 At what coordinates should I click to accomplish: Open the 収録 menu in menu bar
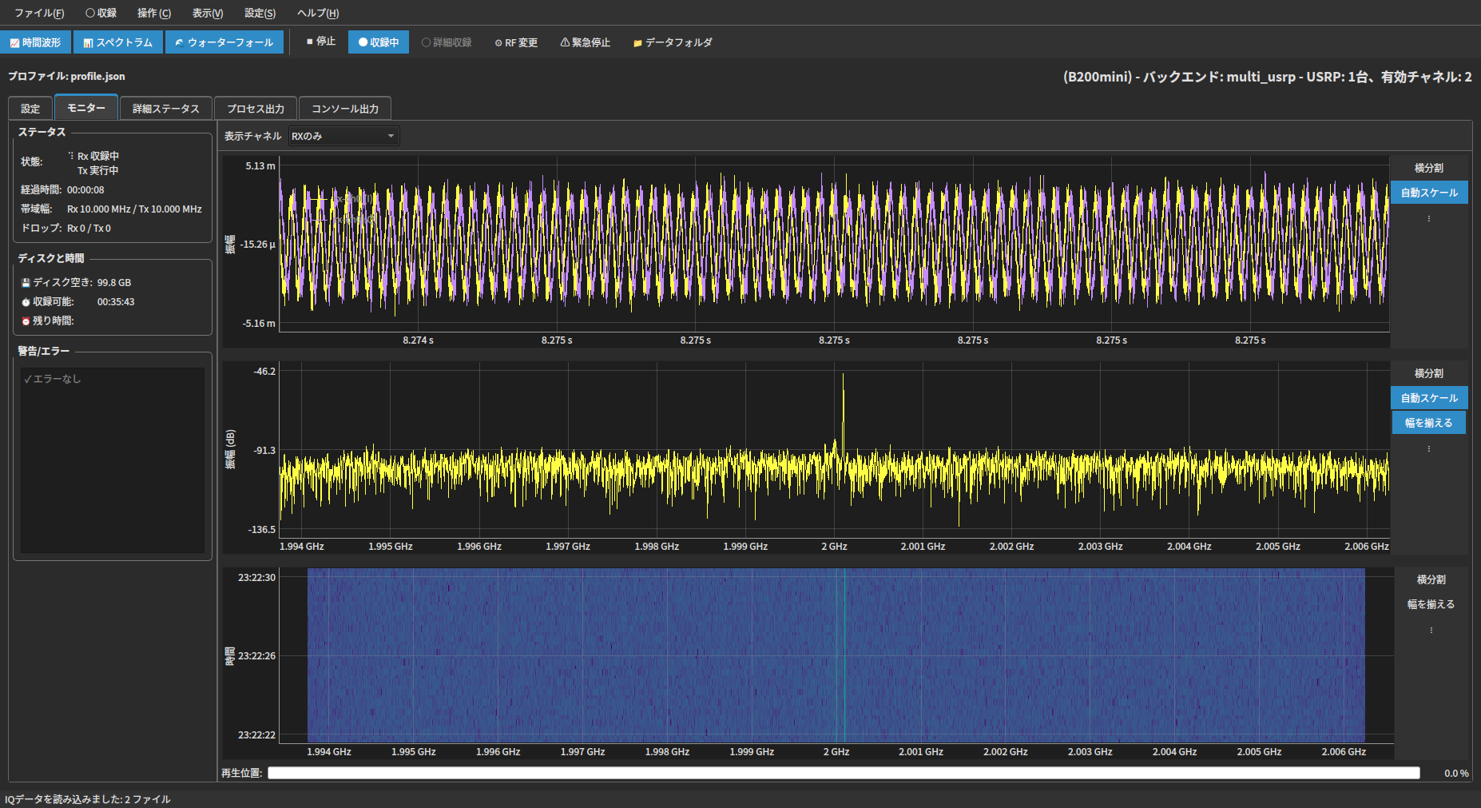pyautogui.click(x=101, y=13)
